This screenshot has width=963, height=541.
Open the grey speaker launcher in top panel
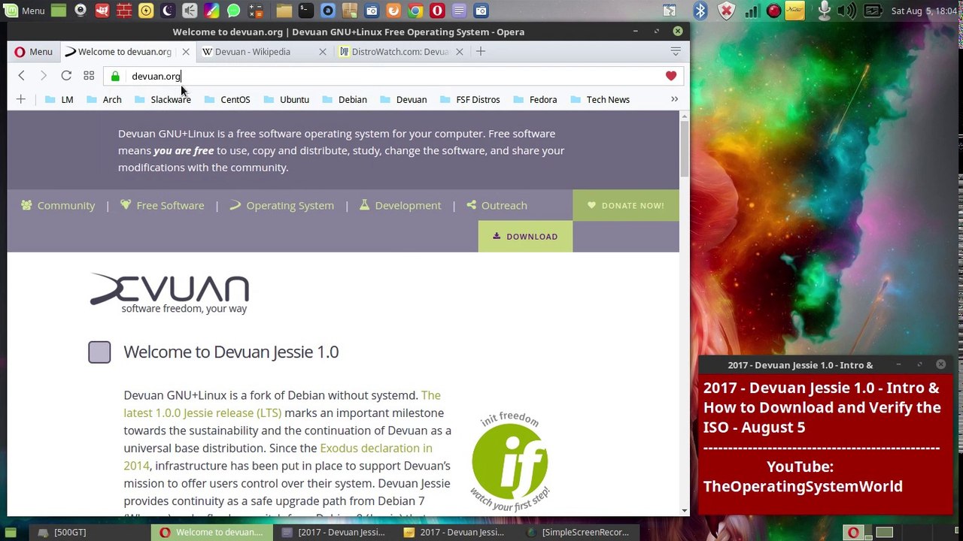(190, 11)
